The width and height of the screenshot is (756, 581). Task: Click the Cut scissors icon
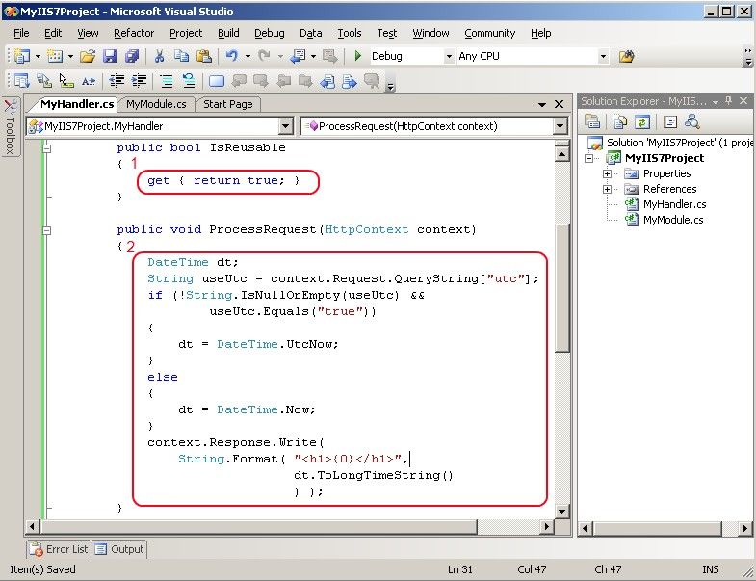coord(159,57)
